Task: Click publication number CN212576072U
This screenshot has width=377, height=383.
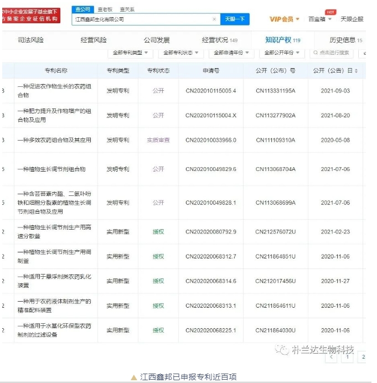Action: 276,232
